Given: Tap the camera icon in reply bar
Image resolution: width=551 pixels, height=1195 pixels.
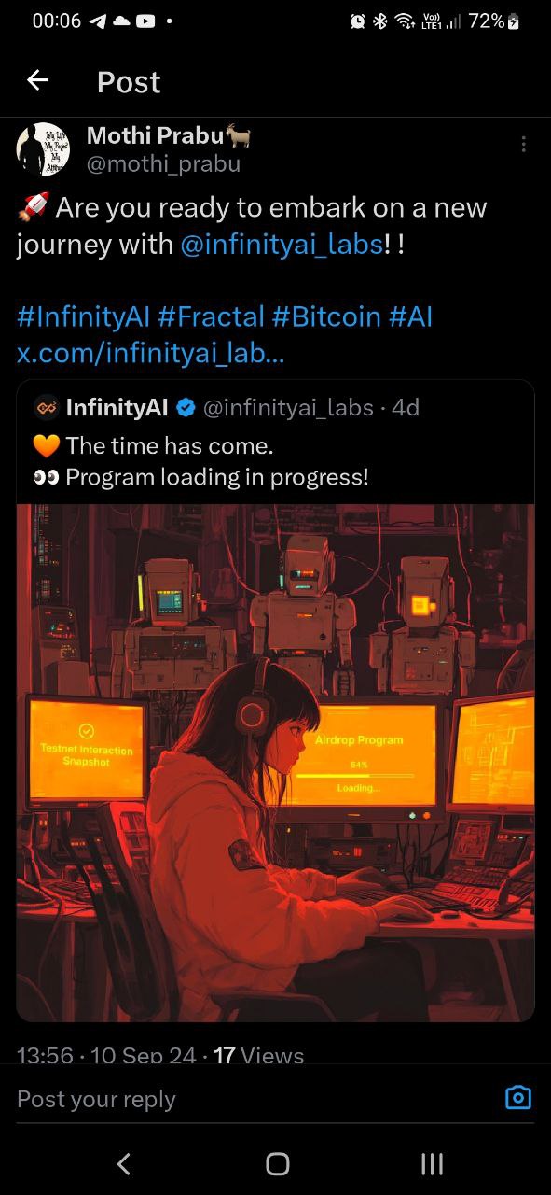Looking at the screenshot, I should (517, 1097).
